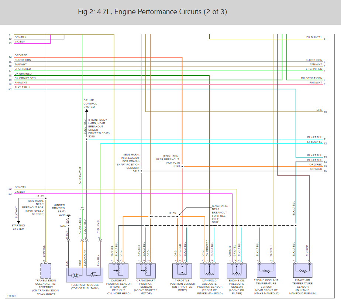The width and height of the screenshot is (341, 301).
Task: Click the ORG/RED wire label at left
Action: coord(21,55)
